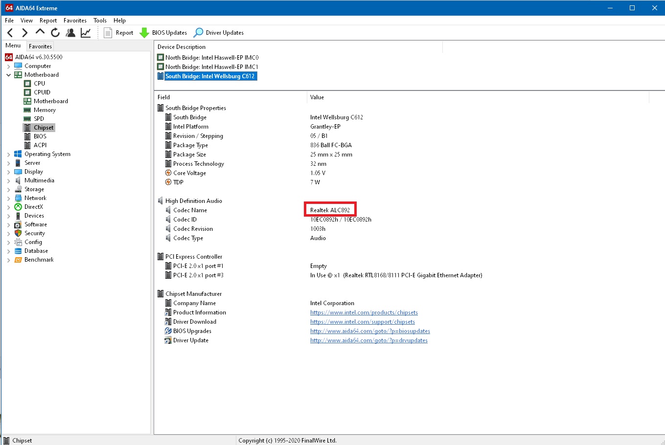Screen dimensions: 665x445
Task: Click the Field column header
Action: (230, 97)
